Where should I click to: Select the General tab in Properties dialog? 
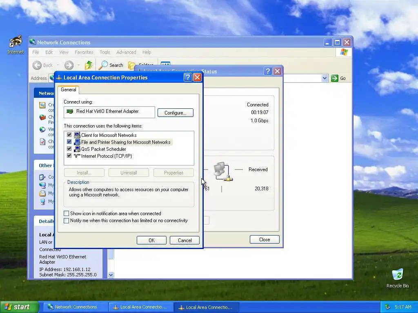68,90
